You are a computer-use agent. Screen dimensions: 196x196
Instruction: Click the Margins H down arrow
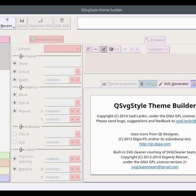tap(72, 169)
